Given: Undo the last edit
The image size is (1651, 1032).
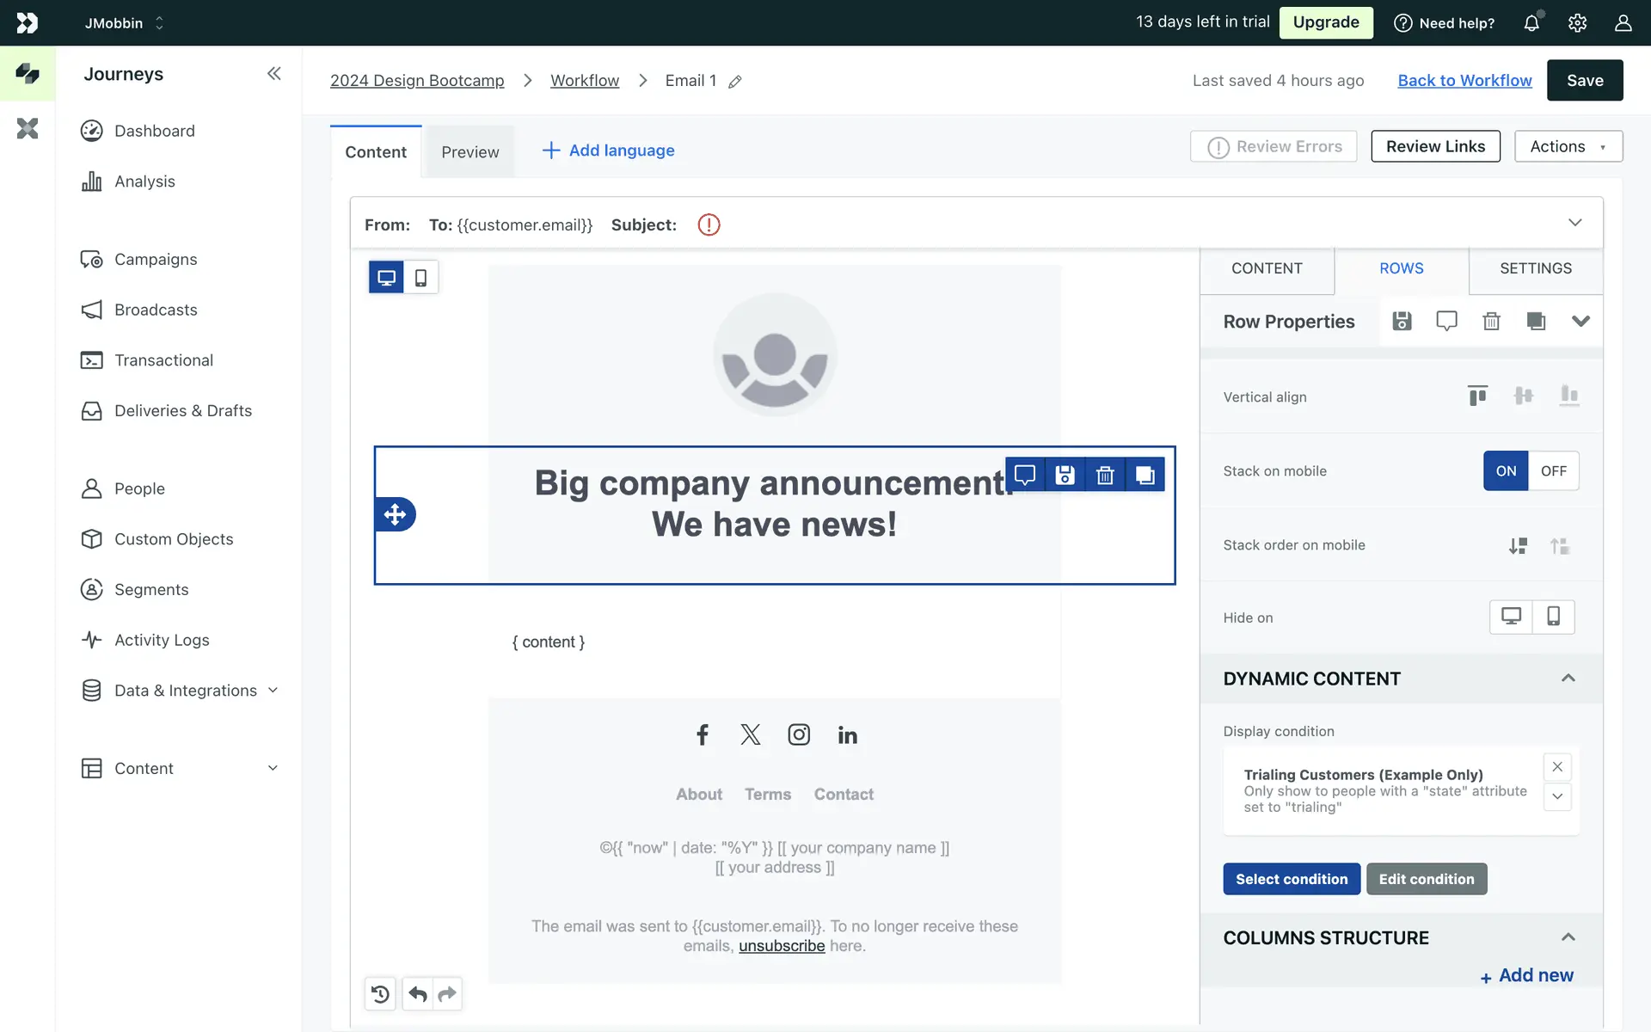Looking at the screenshot, I should click(418, 994).
